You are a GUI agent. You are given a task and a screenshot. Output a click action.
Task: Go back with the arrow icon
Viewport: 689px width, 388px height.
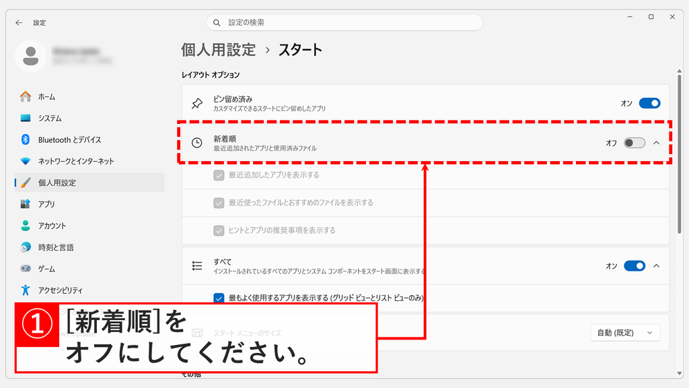(x=18, y=22)
